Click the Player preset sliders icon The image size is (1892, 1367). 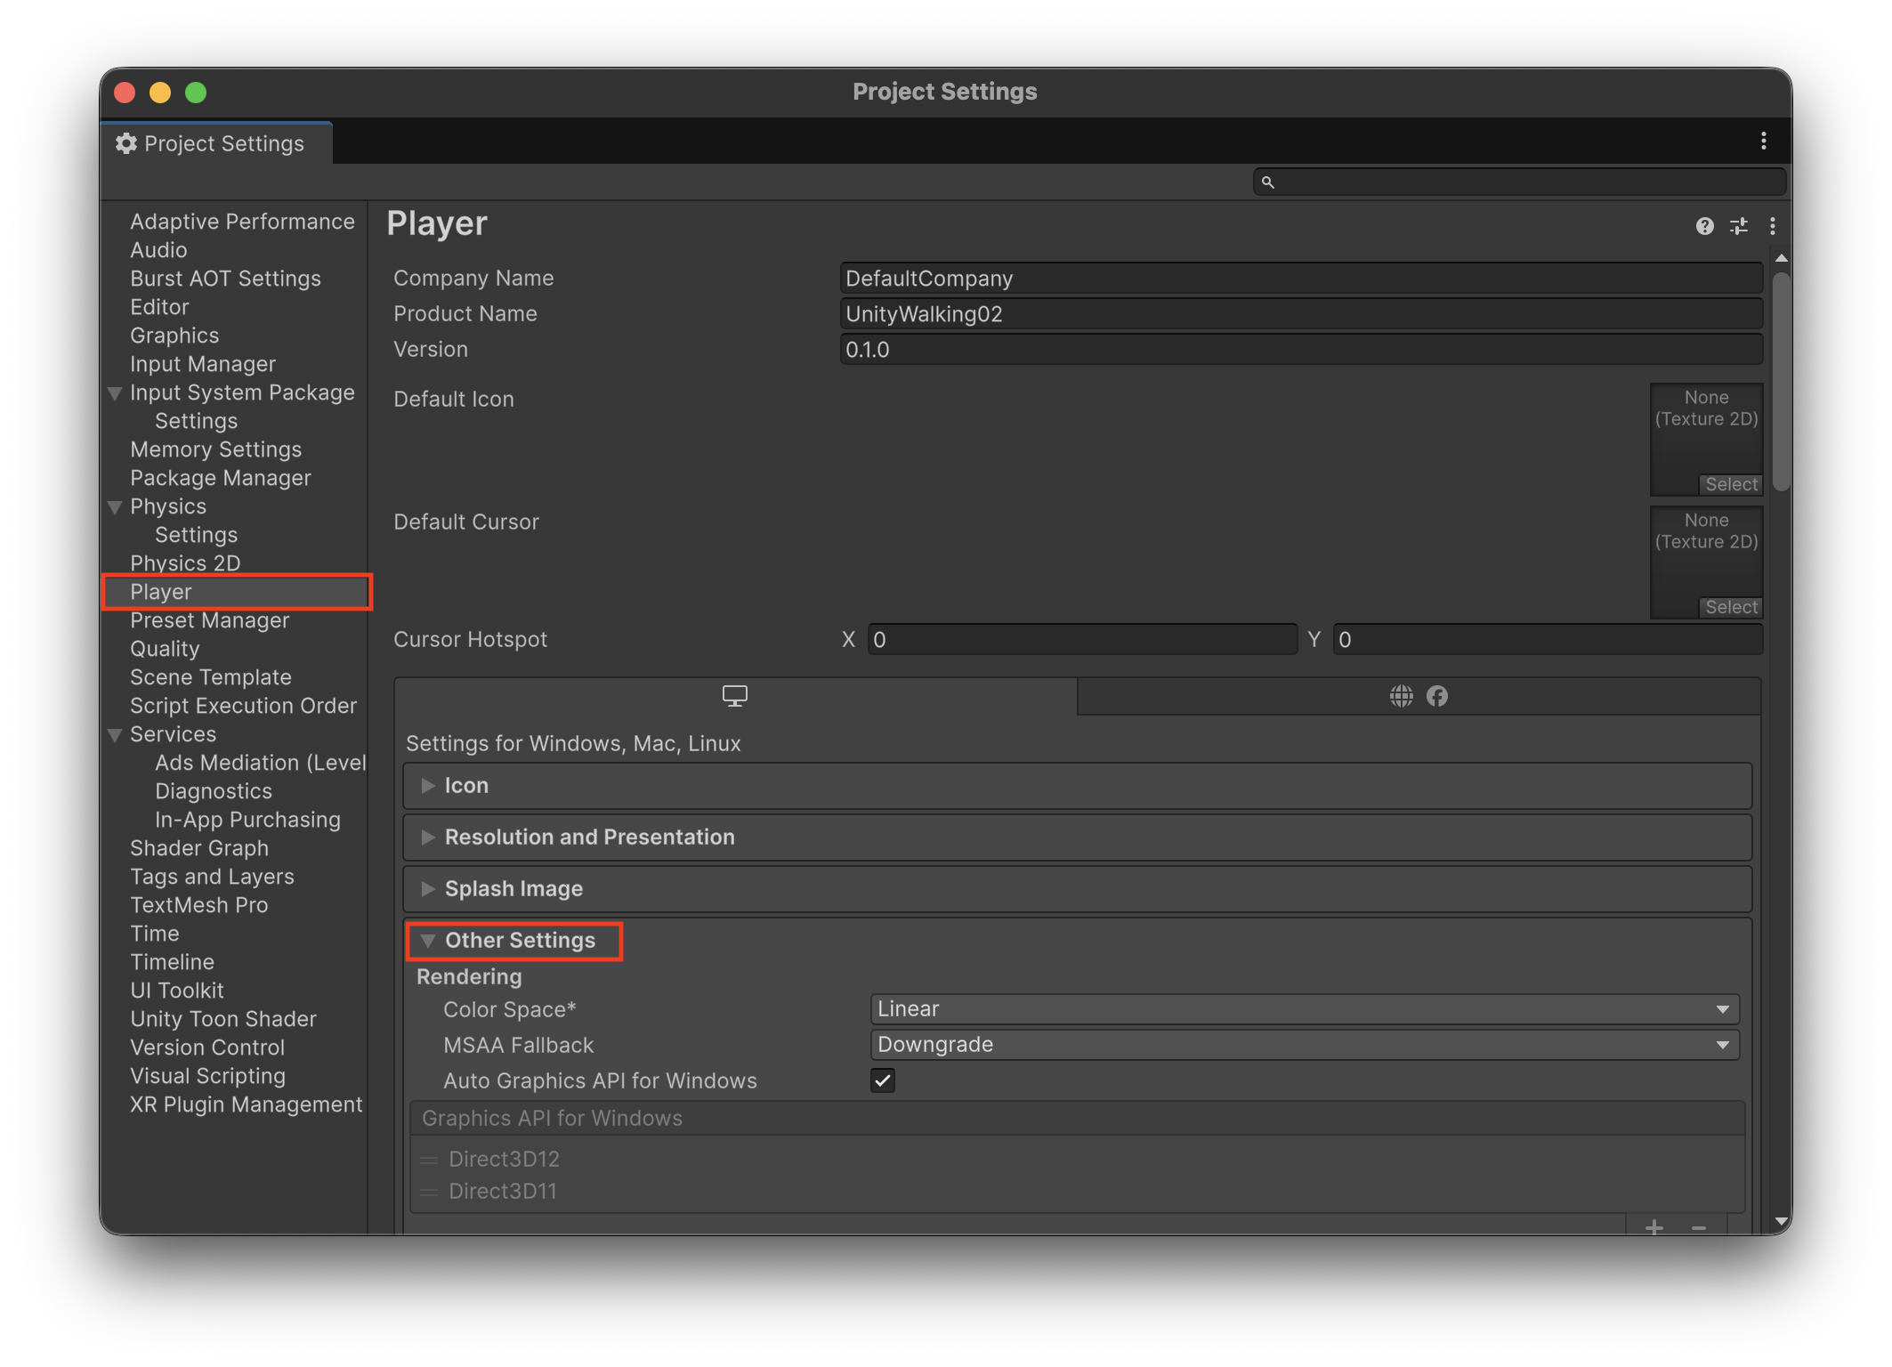coord(1739,226)
